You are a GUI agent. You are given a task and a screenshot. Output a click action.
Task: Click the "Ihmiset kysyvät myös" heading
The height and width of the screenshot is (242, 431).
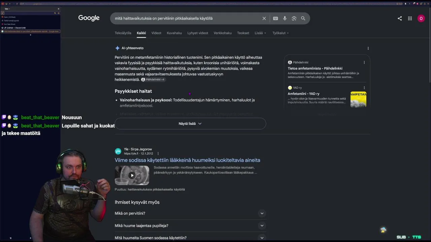pos(137,202)
